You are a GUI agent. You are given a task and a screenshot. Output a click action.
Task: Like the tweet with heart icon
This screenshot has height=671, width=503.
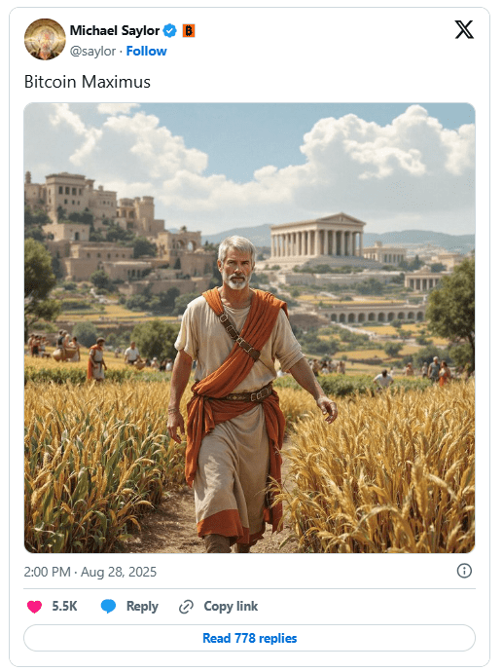[x=34, y=607]
